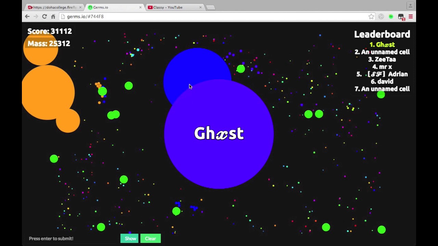Click the large Ghost player cell
Viewport: 438px width, 246px height.
pyautogui.click(x=219, y=134)
